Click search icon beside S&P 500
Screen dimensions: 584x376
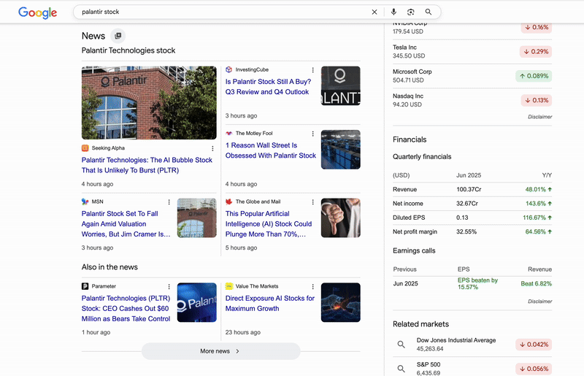pyautogui.click(x=401, y=369)
